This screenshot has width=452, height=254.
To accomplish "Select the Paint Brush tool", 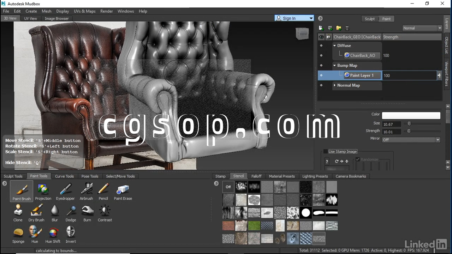I will click(22, 191).
